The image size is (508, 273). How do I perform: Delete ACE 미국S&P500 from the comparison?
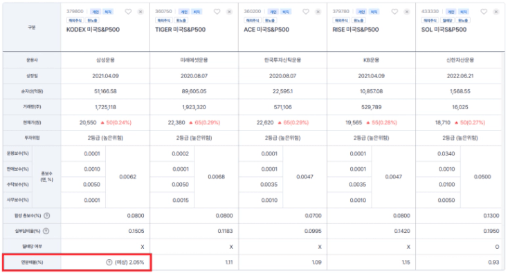point(318,12)
